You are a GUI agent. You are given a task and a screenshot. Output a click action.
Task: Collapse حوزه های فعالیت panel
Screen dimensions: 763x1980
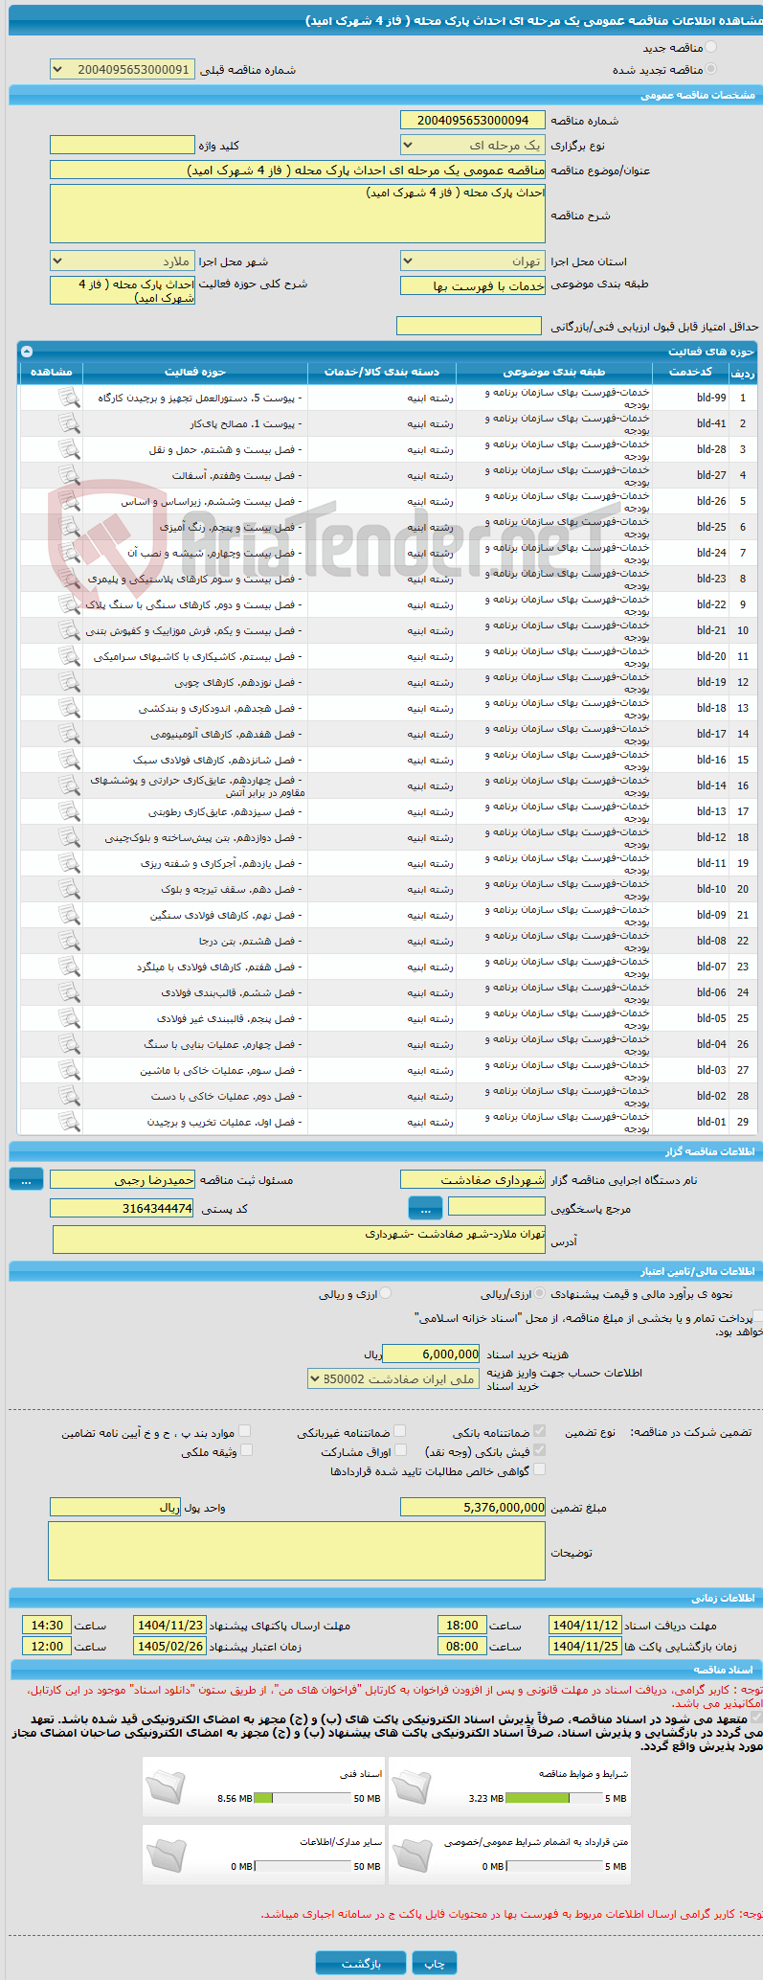pyautogui.click(x=27, y=352)
